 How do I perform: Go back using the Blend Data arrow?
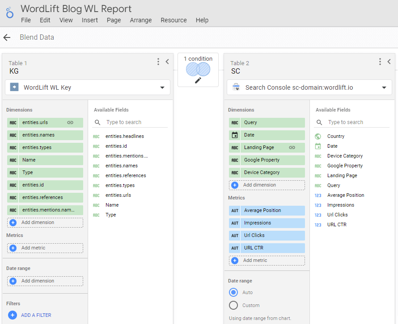click(7, 37)
